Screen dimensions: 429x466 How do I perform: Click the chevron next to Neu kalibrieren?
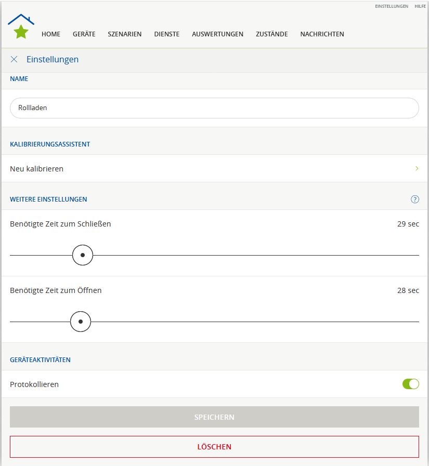click(x=417, y=169)
